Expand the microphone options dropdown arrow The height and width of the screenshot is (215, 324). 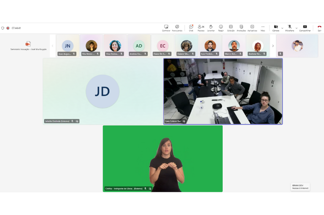pos(296,28)
